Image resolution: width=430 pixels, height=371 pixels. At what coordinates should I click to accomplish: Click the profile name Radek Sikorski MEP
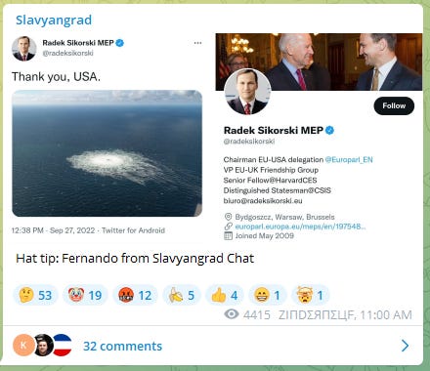point(273,130)
